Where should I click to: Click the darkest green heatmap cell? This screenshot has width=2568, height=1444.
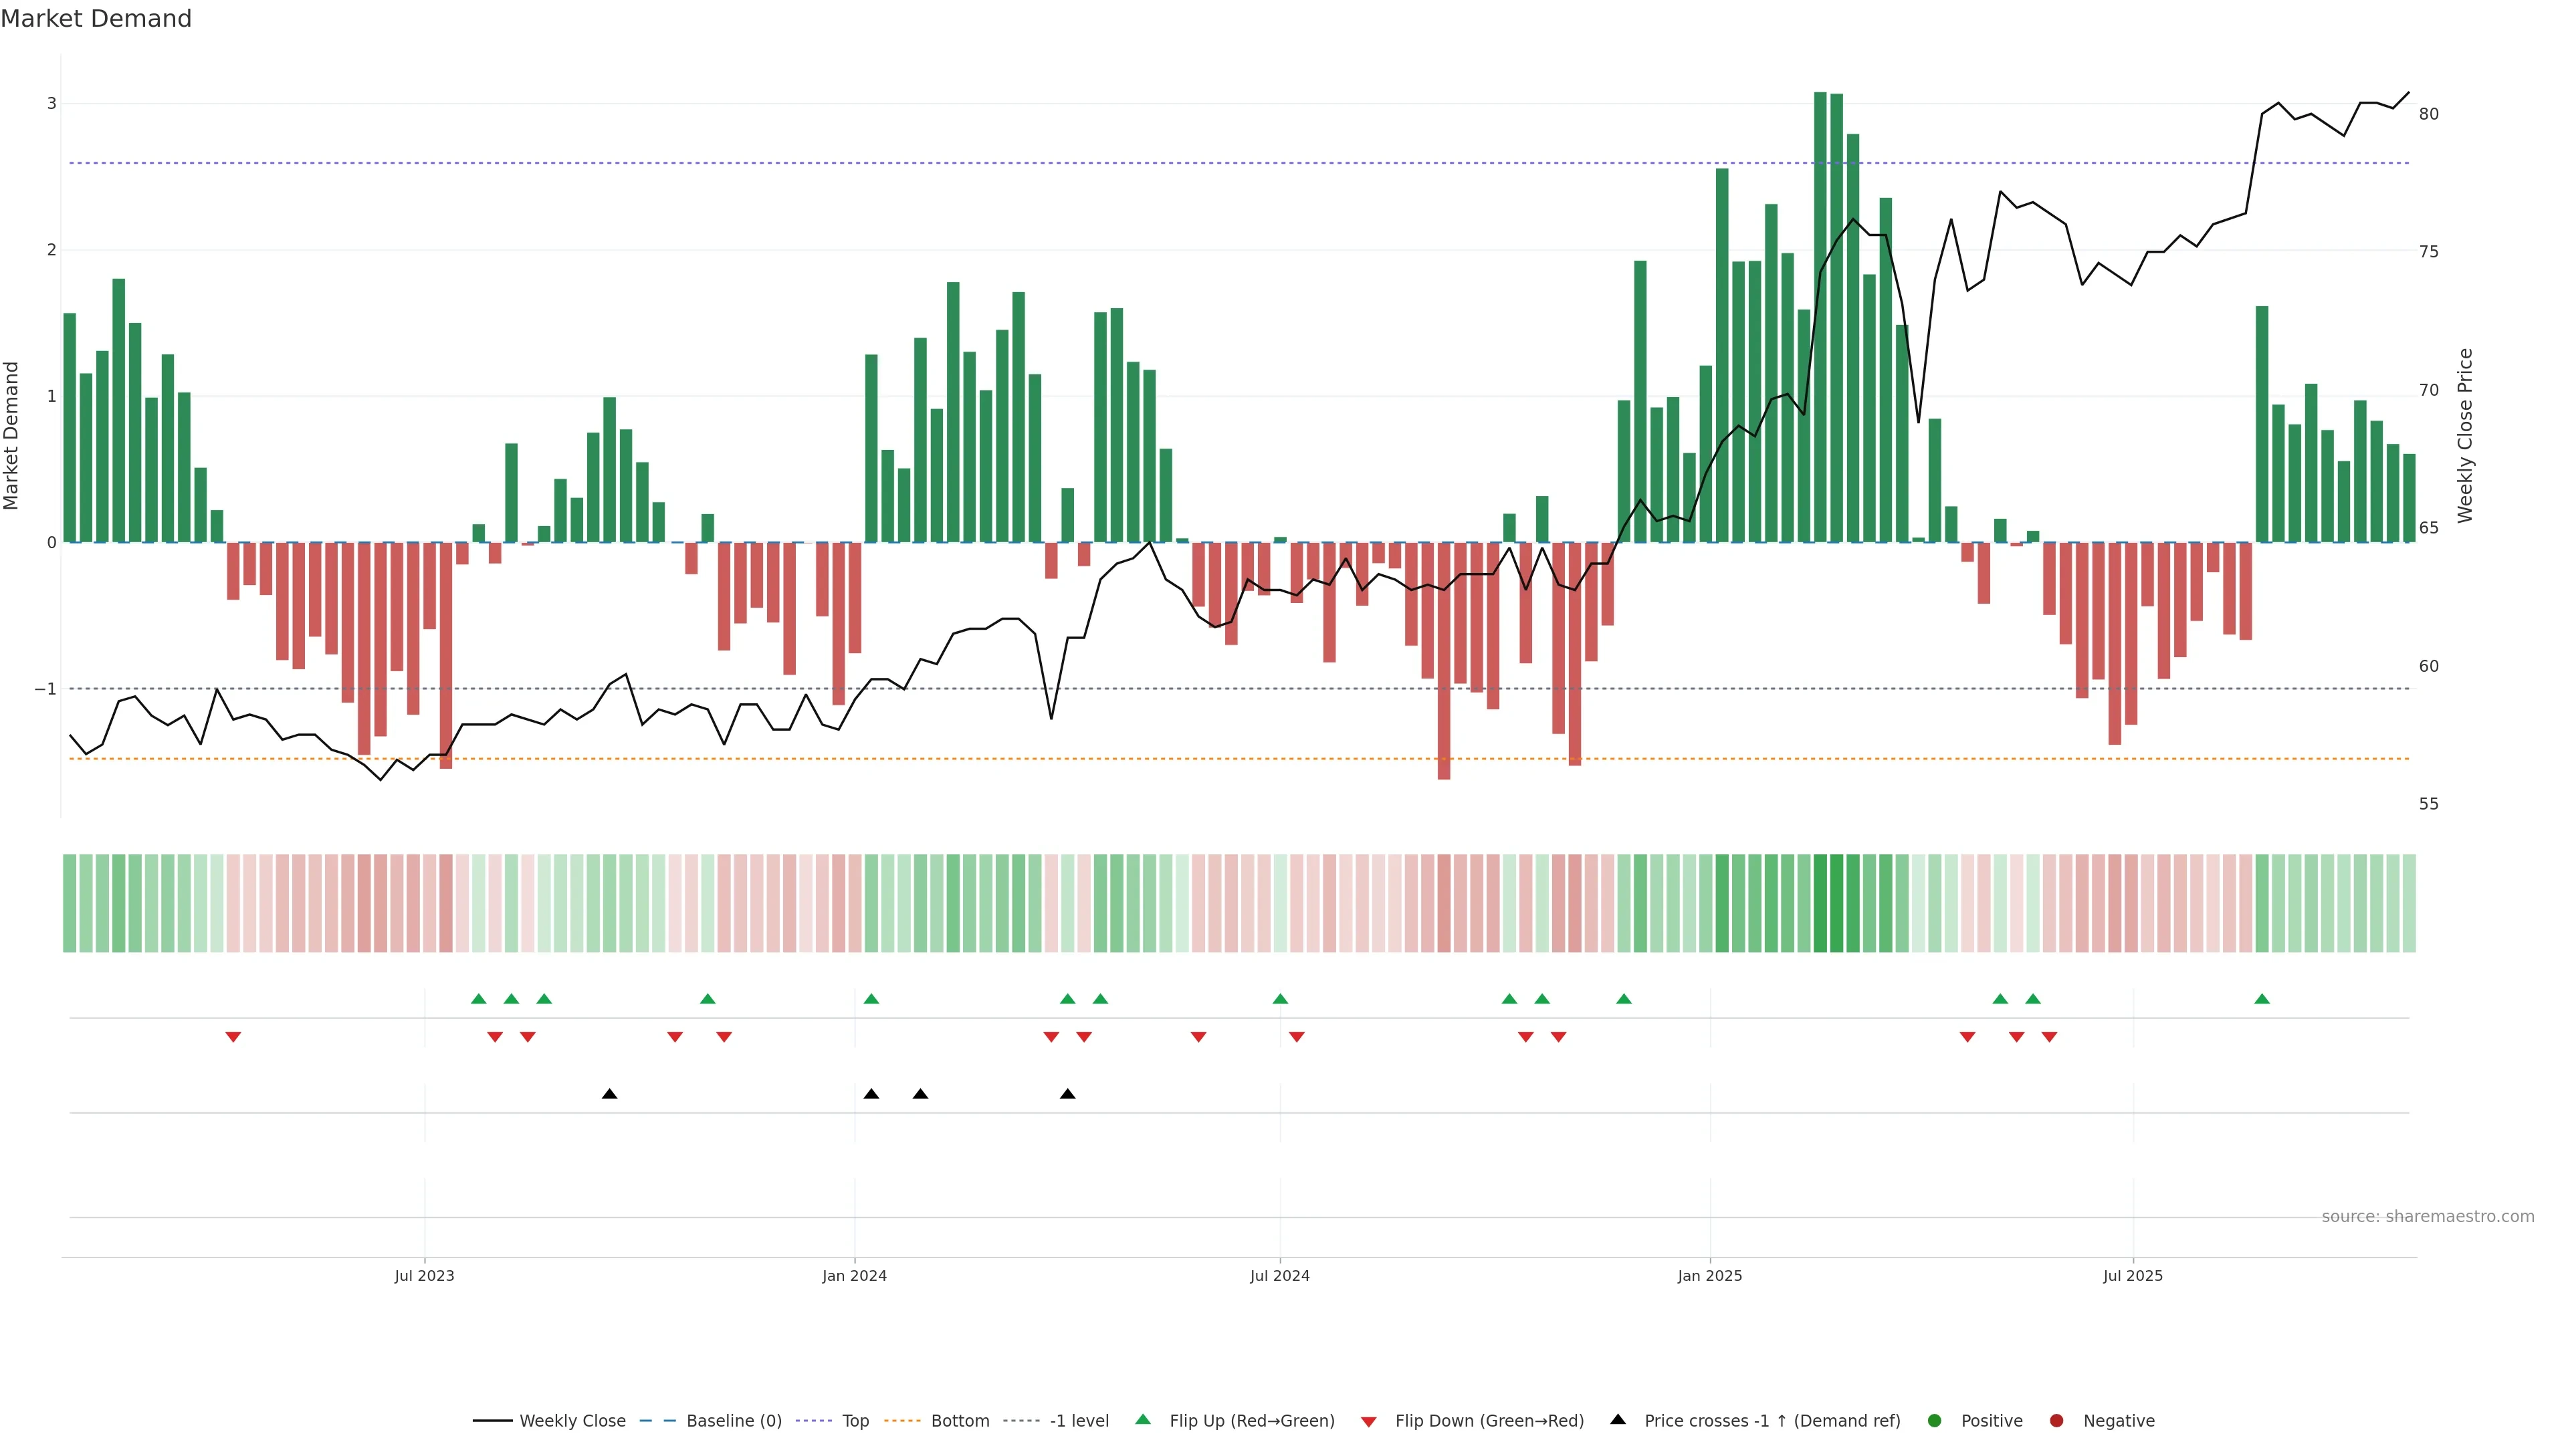click(1819, 902)
